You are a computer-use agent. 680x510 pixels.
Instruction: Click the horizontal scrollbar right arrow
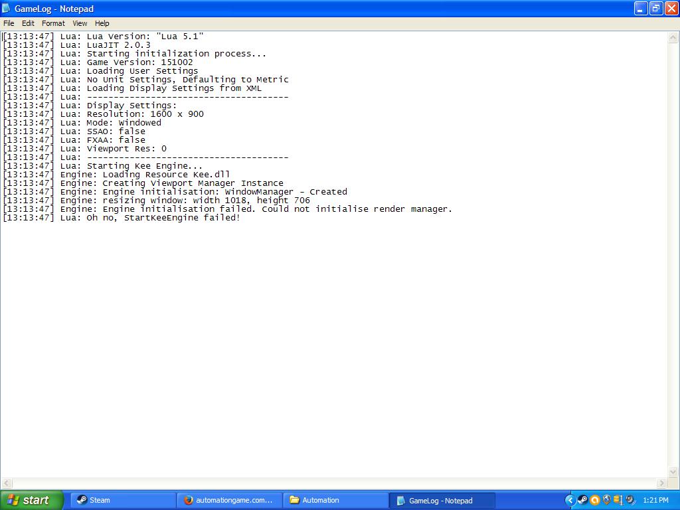(x=661, y=483)
